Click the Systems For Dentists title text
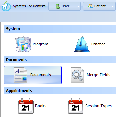The height and width of the screenshot is (117, 116). click(29, 6)
